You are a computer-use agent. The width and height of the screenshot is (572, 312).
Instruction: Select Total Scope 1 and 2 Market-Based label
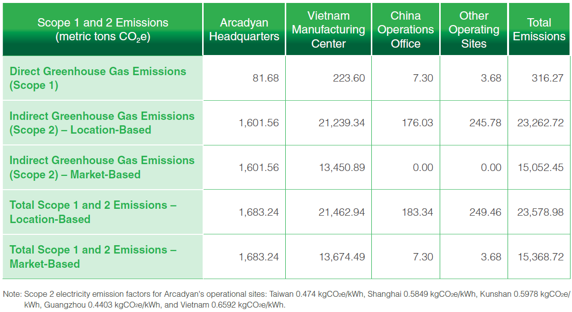click(x=93, y=256)
